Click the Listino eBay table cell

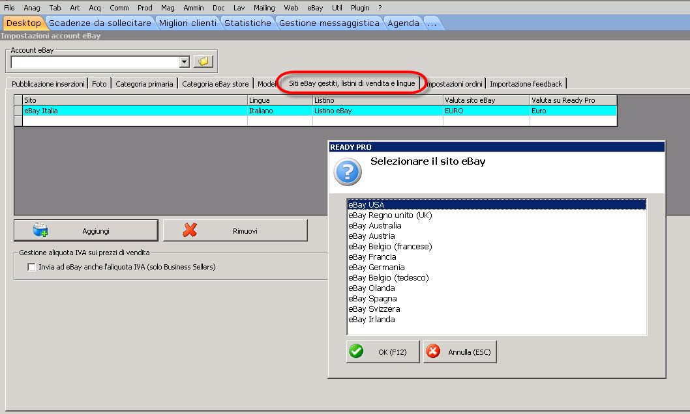pyautogui.click(x=378, y=111)
